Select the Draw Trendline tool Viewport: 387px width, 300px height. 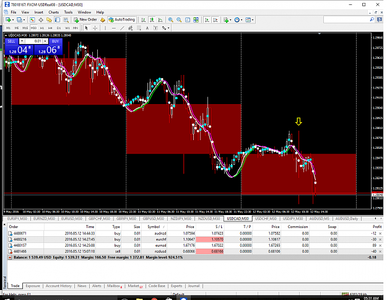pyautogui.click(x=122, y=28)
